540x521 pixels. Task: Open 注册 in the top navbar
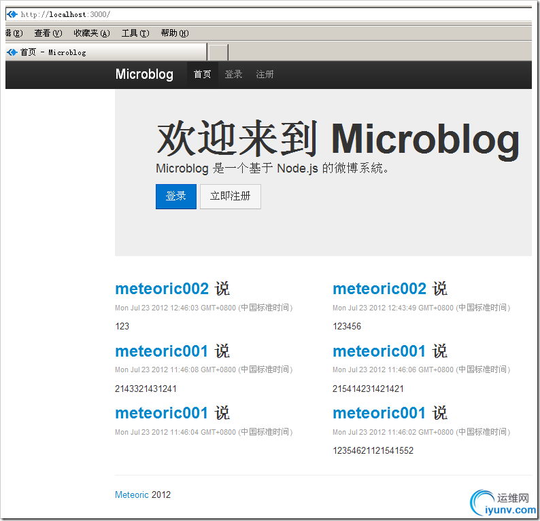click(265, 74)
